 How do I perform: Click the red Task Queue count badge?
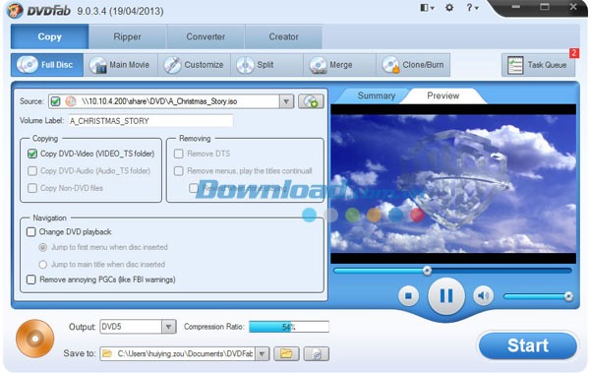coord(574,53)
